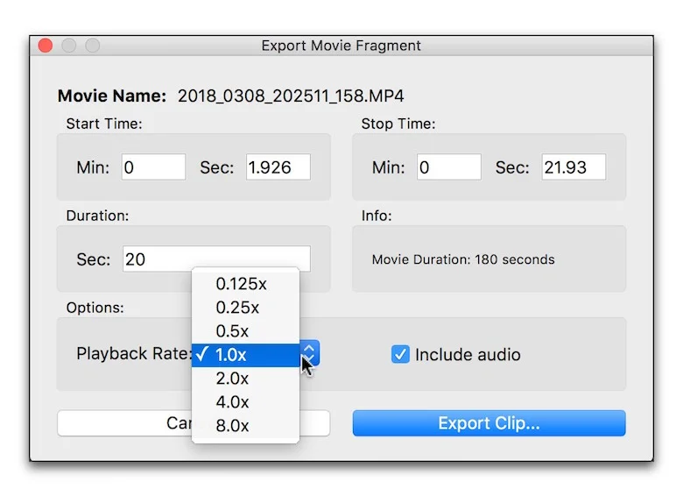The height and width of the screenshot is (496, 683).
Task: Choose the 0.25x playback rate option
Action: click(x=245, y=308)
